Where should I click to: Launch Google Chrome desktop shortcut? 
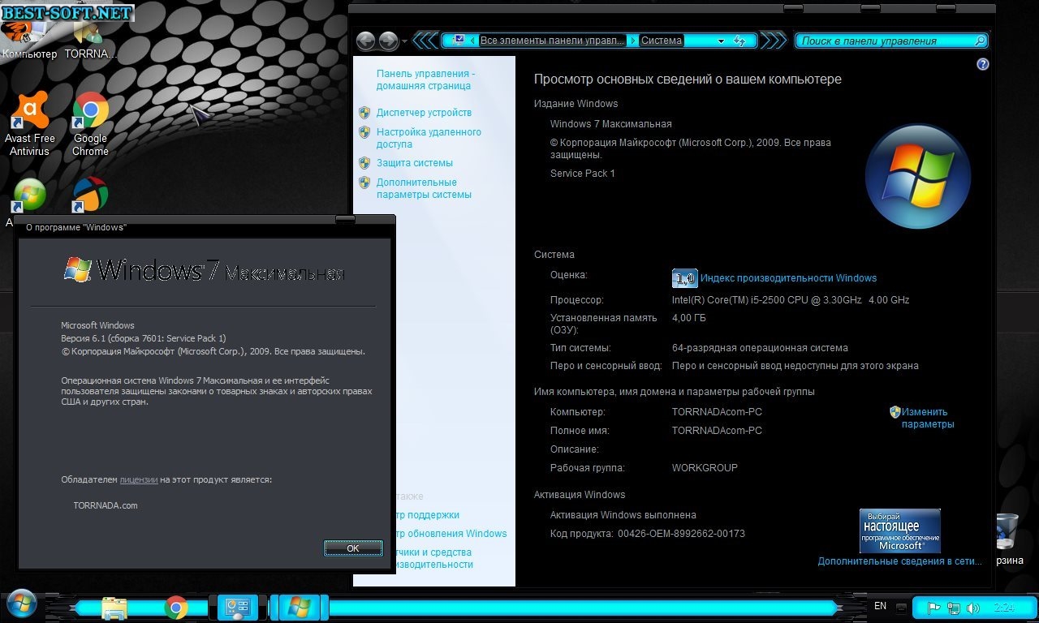coord(90,123)
